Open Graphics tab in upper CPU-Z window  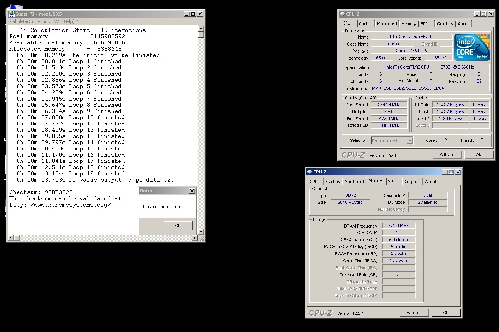coord(445,24)
